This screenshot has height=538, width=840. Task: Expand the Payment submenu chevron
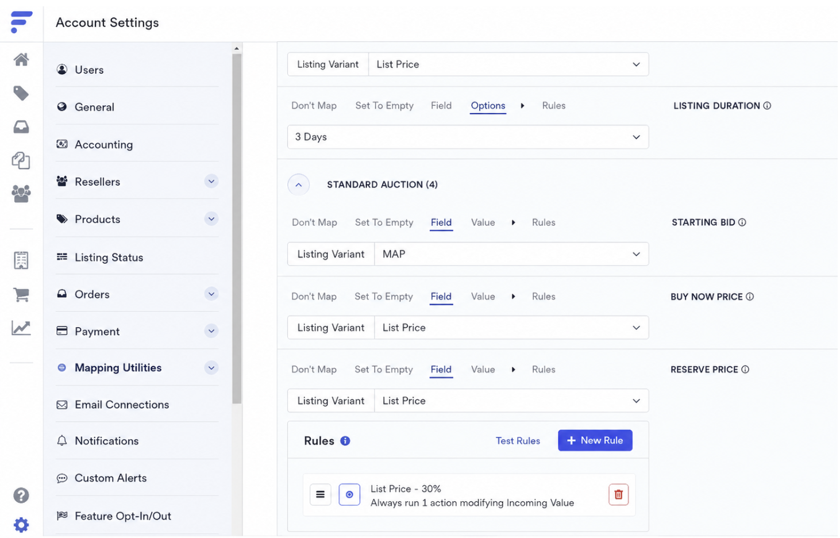pos(211,331)
